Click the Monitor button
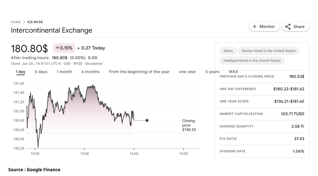The height and width of the screenshot is (176, 318). (264, 27)
